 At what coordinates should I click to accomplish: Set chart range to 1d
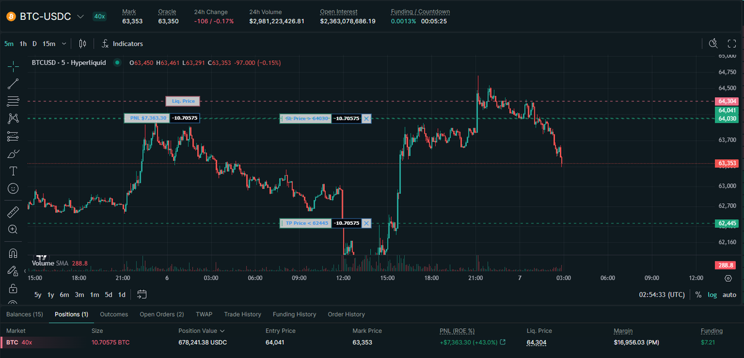pyautogui.click(x=122, y=295)
